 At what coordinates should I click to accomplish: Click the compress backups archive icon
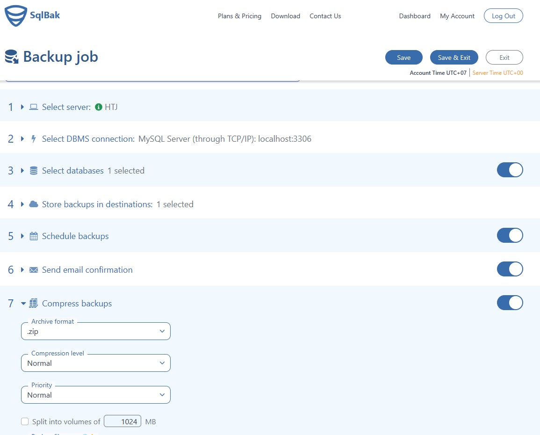[33, 303]
